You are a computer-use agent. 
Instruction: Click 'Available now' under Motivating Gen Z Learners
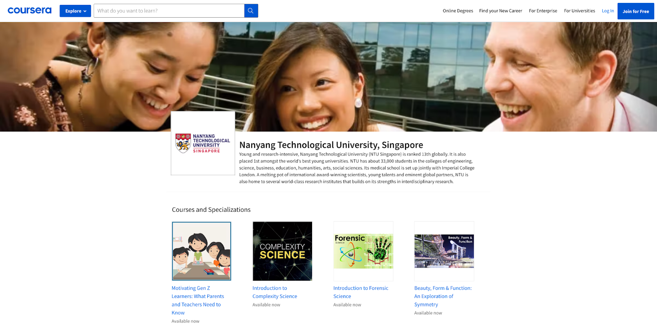tap(186, 321)
